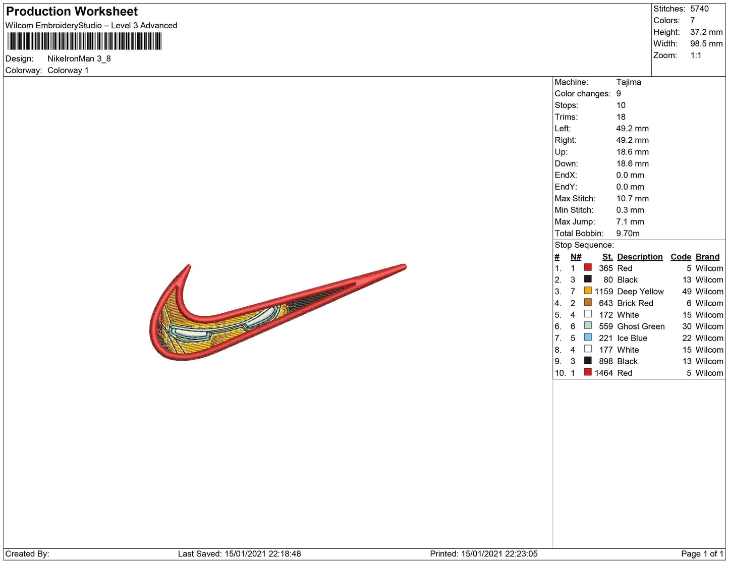Click the "Brick Red" description text
Screen dimensions: 729x561
(x=635, y=303)
